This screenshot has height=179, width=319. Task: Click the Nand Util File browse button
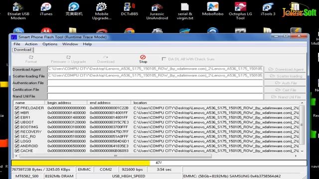[285, 97]
